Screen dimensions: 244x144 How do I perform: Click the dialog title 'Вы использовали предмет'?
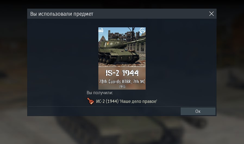coord(62,14)
